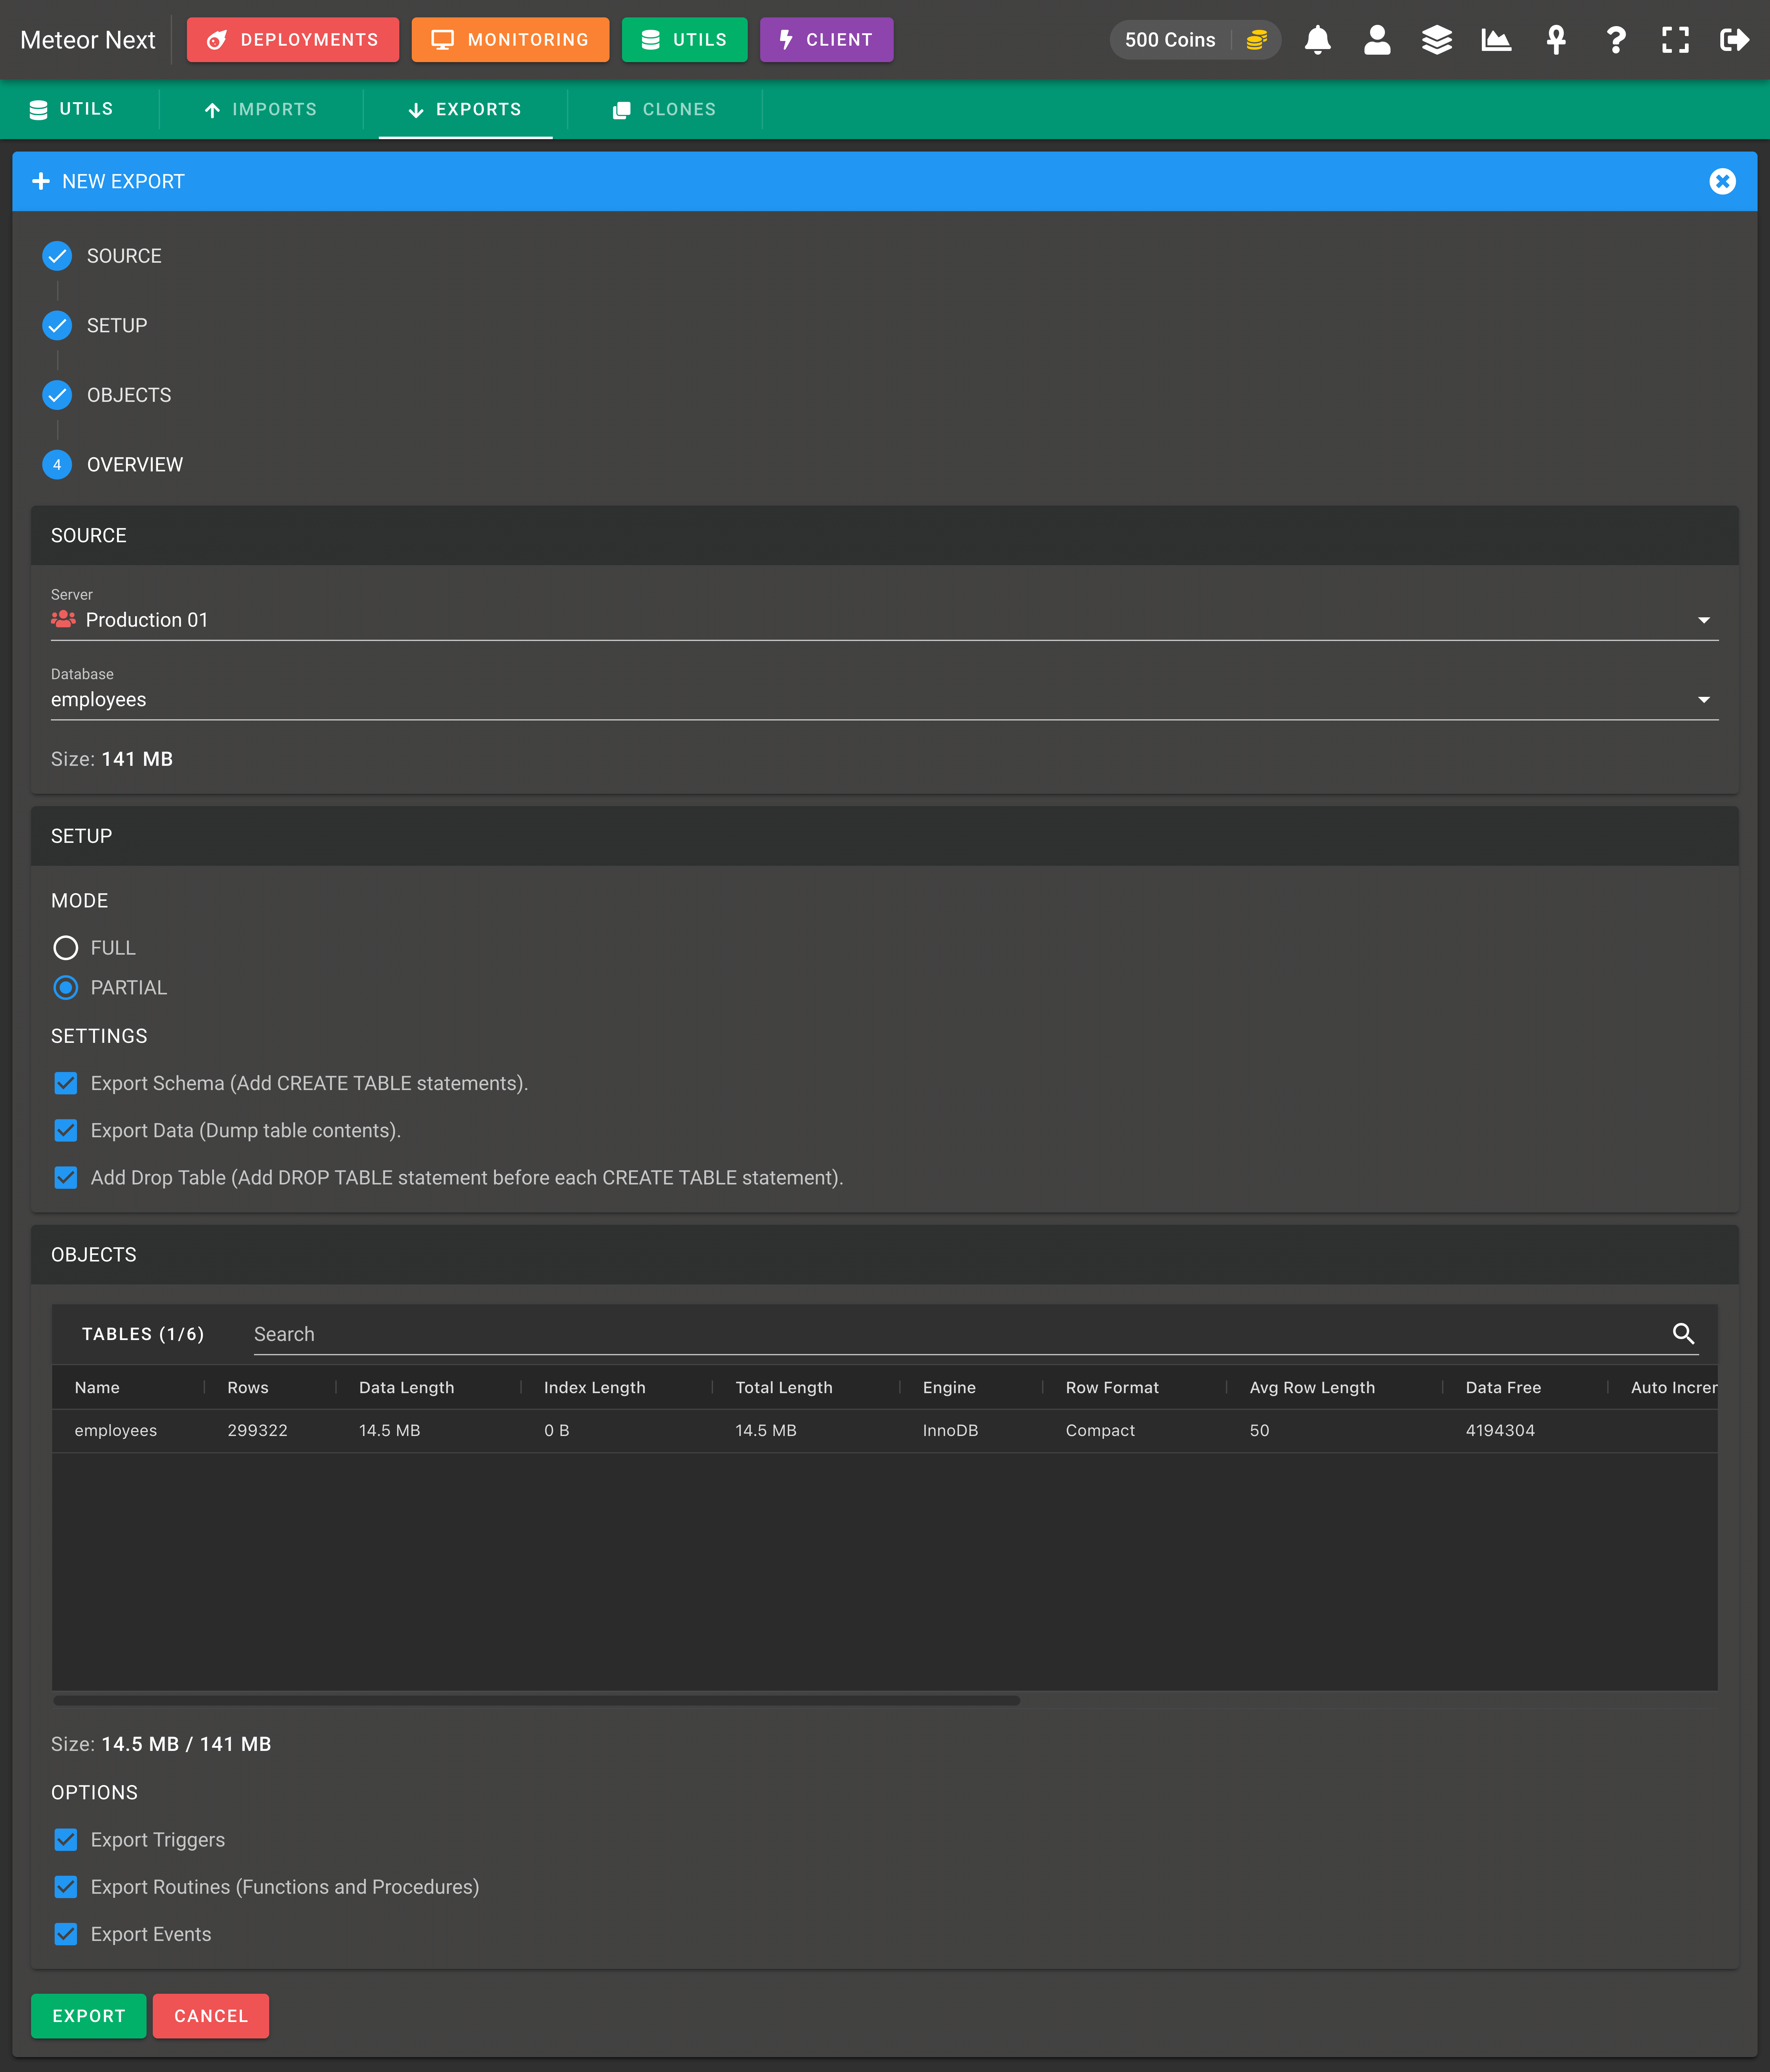Toggle fullscreen mode icon
The width and height of the screenshot is (1770, 2072).
[1675, 40]
